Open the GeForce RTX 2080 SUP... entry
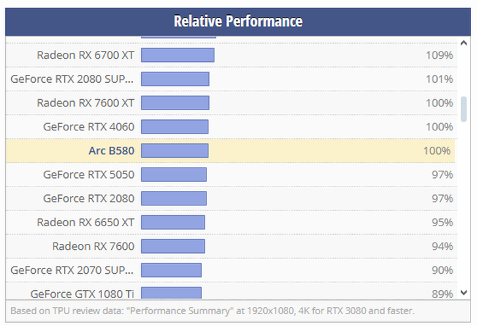Viewport: 477px width, 326px height. [x=72, y=79]
